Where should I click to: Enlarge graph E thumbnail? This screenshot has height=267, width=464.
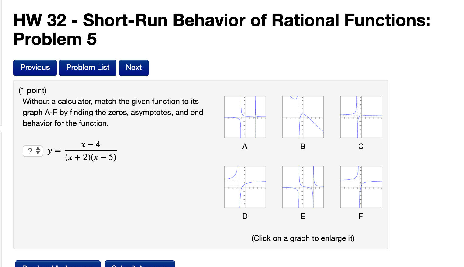[x=303, y=187]
